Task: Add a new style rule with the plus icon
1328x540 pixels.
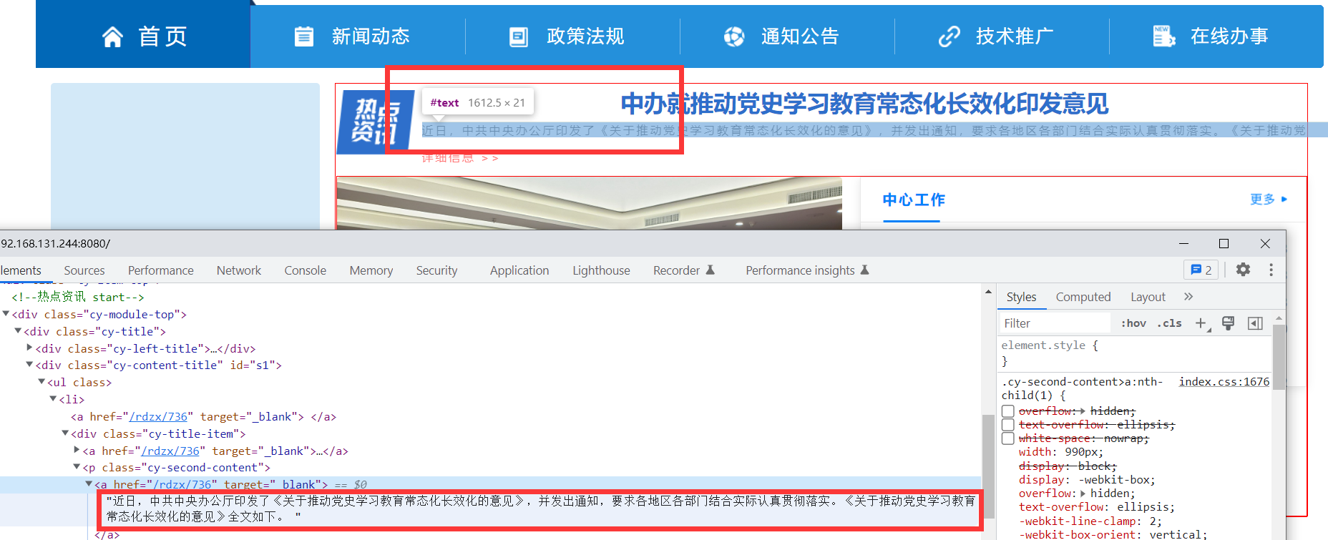Action: [x=1202, y=323]
